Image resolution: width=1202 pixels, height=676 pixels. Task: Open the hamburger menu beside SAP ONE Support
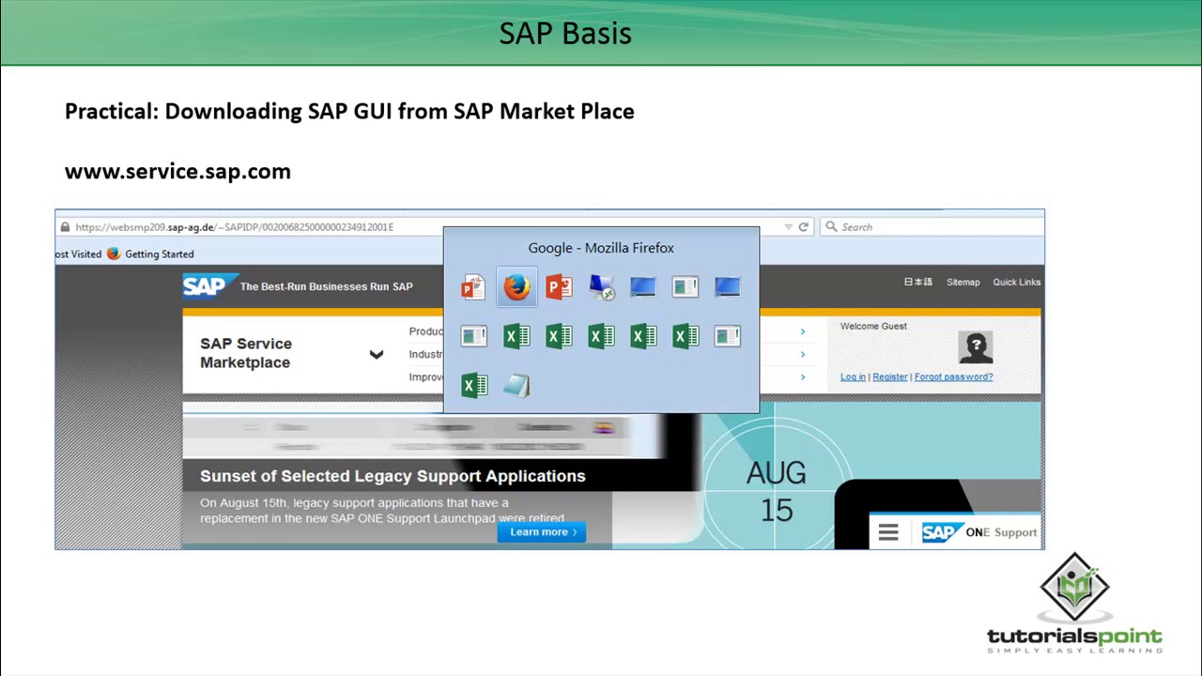click(x=888, y=533)
